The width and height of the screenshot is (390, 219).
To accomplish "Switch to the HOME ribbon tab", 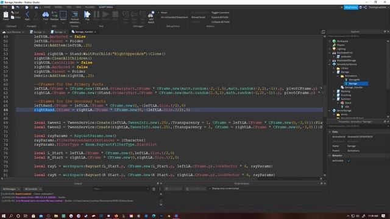I will 47,7.
